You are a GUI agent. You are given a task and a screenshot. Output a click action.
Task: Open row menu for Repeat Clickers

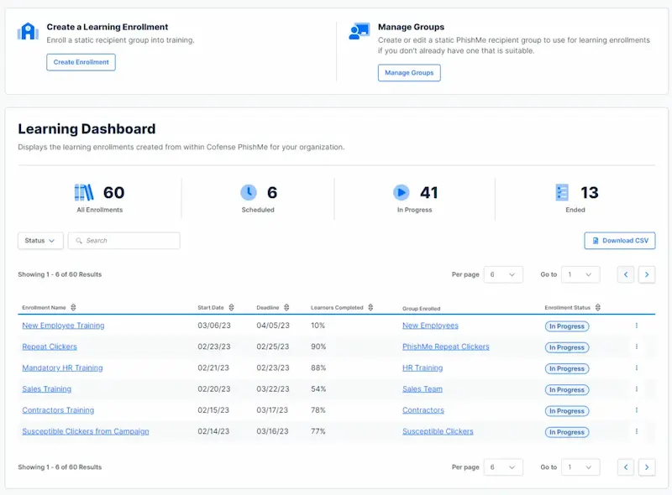pos(637,346)
